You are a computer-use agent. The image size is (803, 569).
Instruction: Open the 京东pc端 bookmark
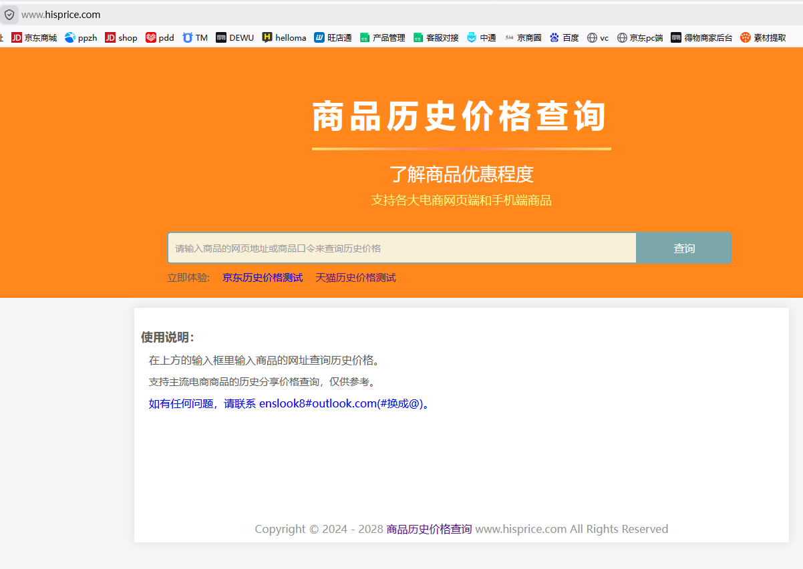640,38
